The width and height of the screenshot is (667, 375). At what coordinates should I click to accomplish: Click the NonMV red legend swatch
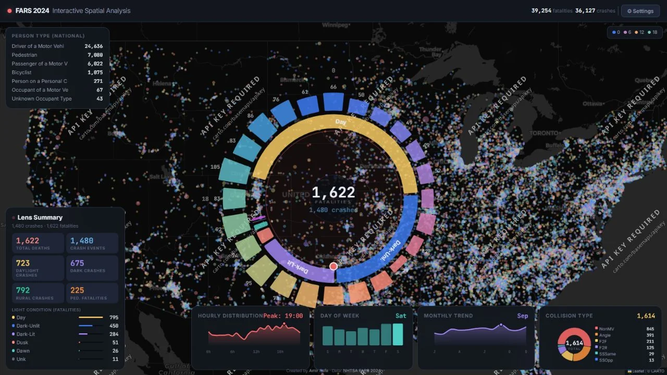point(596,329)
